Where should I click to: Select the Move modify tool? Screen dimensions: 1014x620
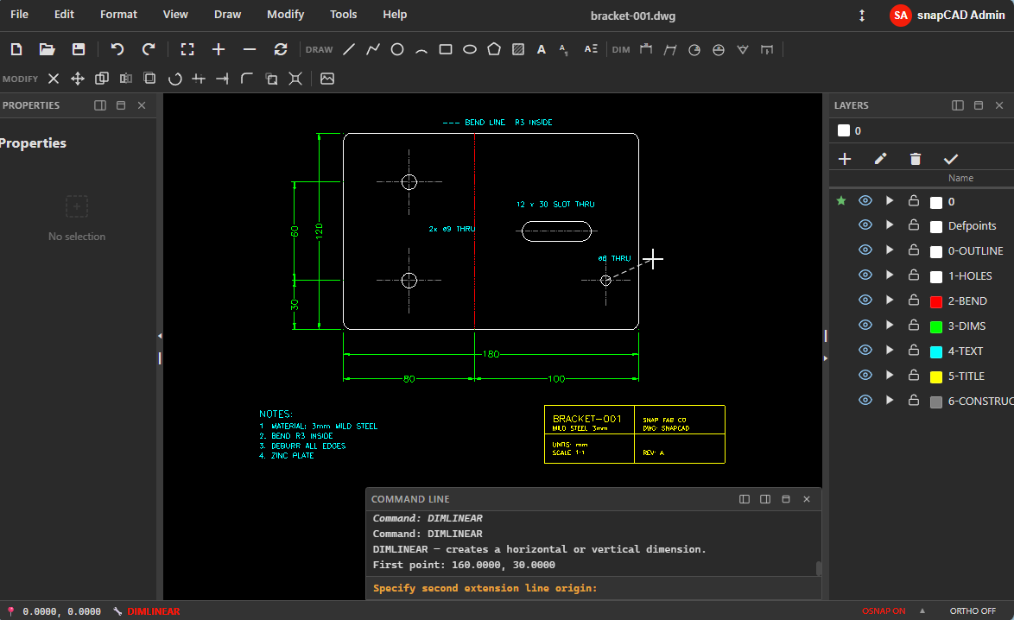point(78,79)
